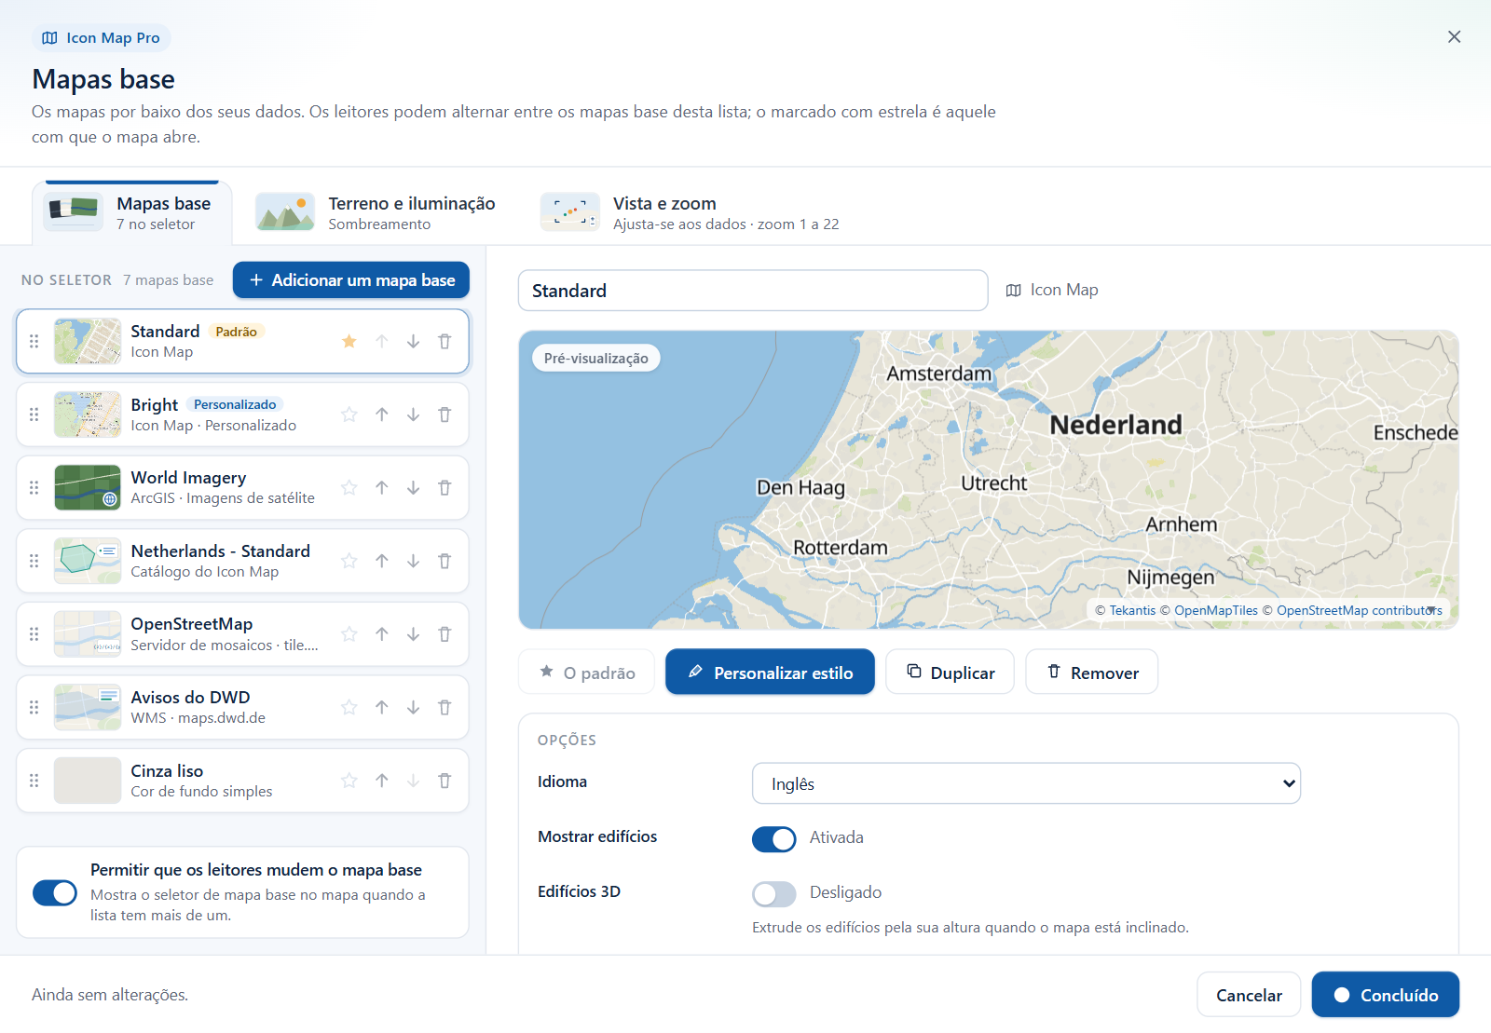Delete the OpenStreetMap base map
This screenshot has height=1033, width=1491.
coord(445,634)
